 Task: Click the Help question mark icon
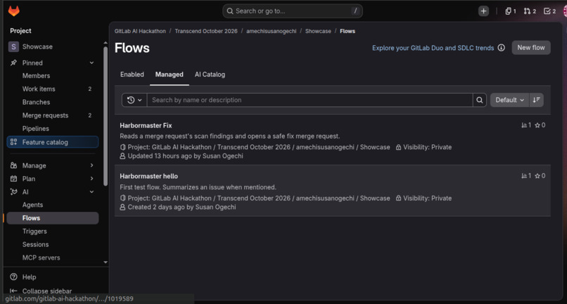coord(13,277)
